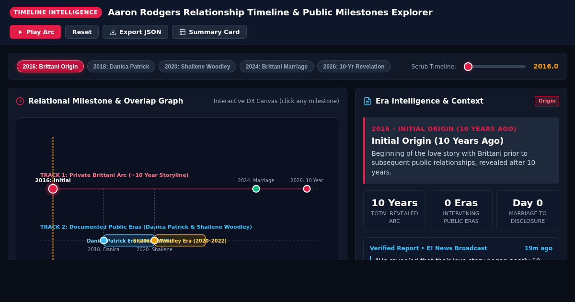Click the document icon beside Era Intelligence heading

(368, 101)
